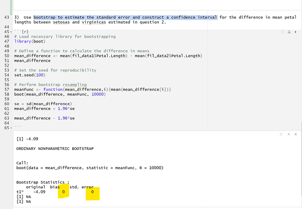Run all chunks above icon
302x209 pixels.
[x=289, y=32]
